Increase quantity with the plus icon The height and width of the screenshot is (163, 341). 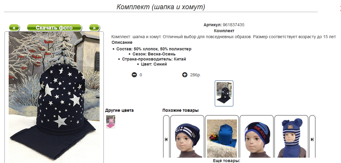coord(185,75)
